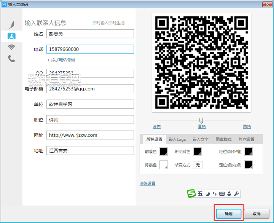Switch to the 图案样式 tab
The height and width of the screenshot is (223, 274).
click(223, 139)
